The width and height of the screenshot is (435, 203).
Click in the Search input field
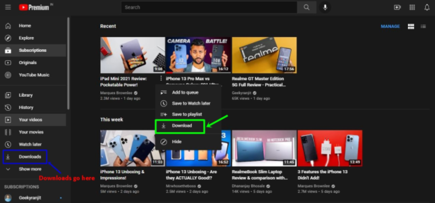click(x=209, y=7)
